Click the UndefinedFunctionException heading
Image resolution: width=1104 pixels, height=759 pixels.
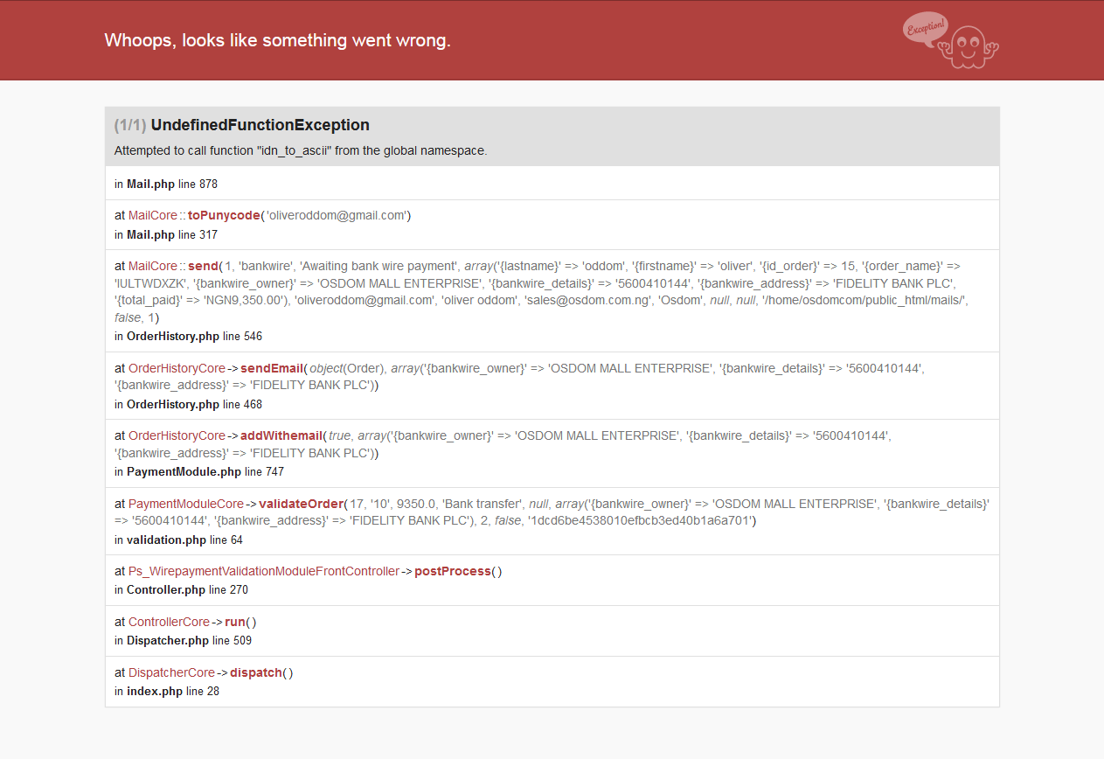pyautogui.click(x=260, y=125)
